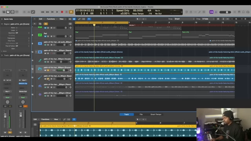Open the editor's Functions menu
Screen dimensions: 251x141
pyautogui.click(x=46, y=119)
